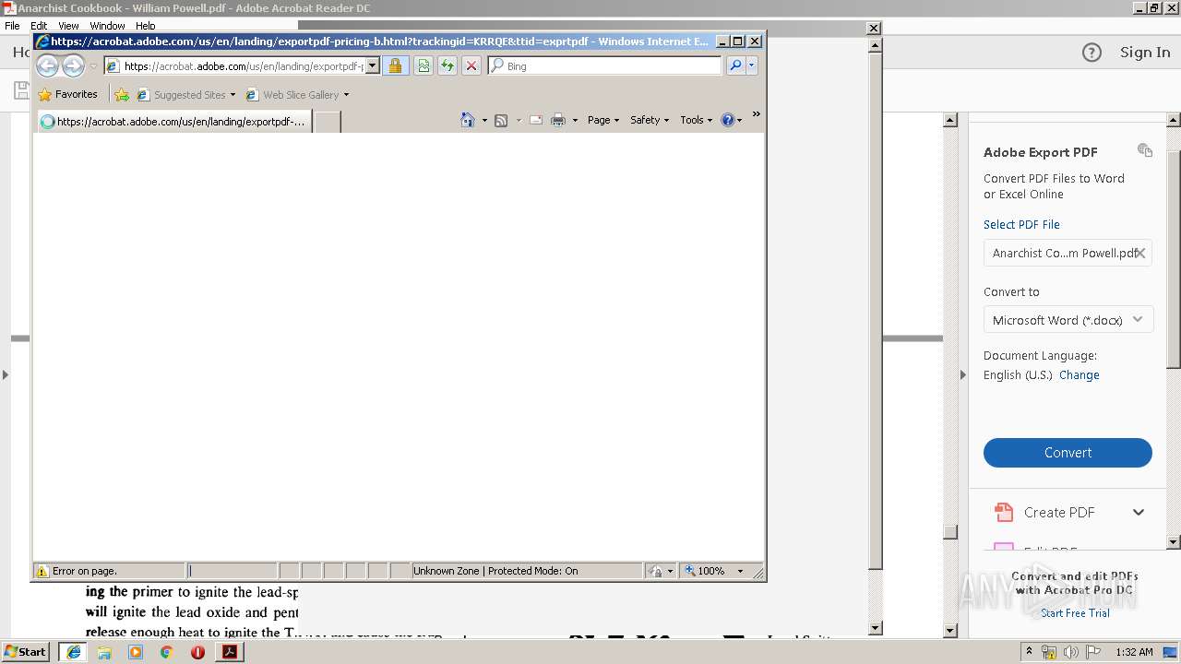The height and width of the screenshot is (664, 1181).
Task: Open Chrome from the taskbar
Action: (x=166, y=652)
